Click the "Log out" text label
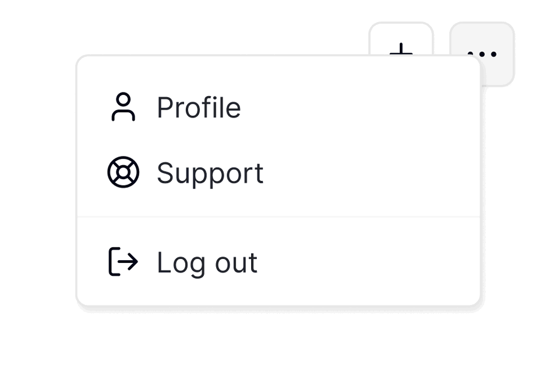Viewport: 536px width, 391px height. pyautogui.click(x=207, y=262)
